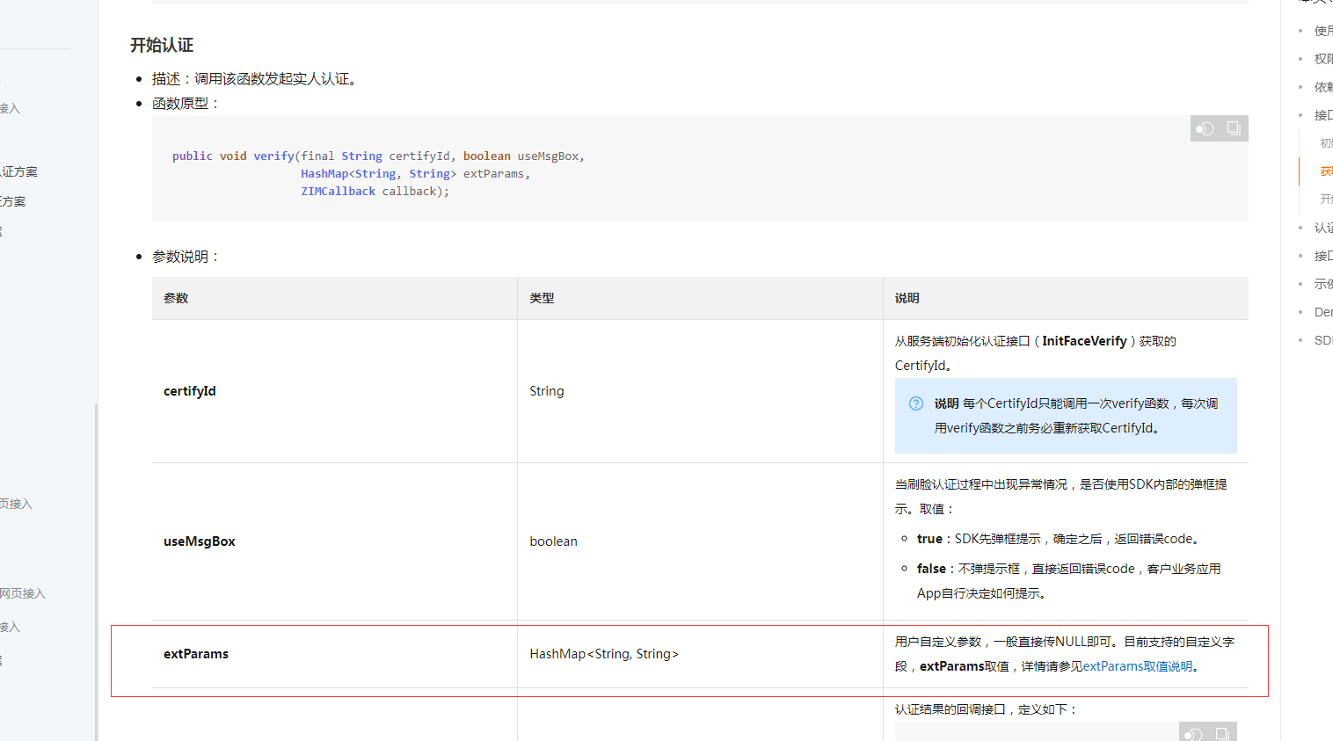Click the bold InitFaceVerify text
The height and width of the screenshot is (741, 1333).
click(x=1084, y=341)
